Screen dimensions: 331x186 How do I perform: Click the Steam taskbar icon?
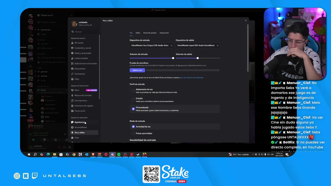point(138,154)
